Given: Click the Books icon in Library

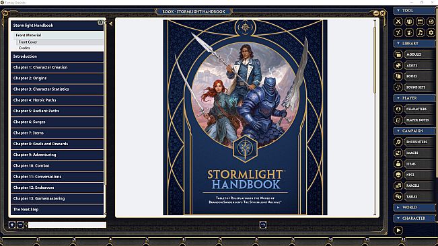Looking at the screenshot, I should [x=398, y=76].
